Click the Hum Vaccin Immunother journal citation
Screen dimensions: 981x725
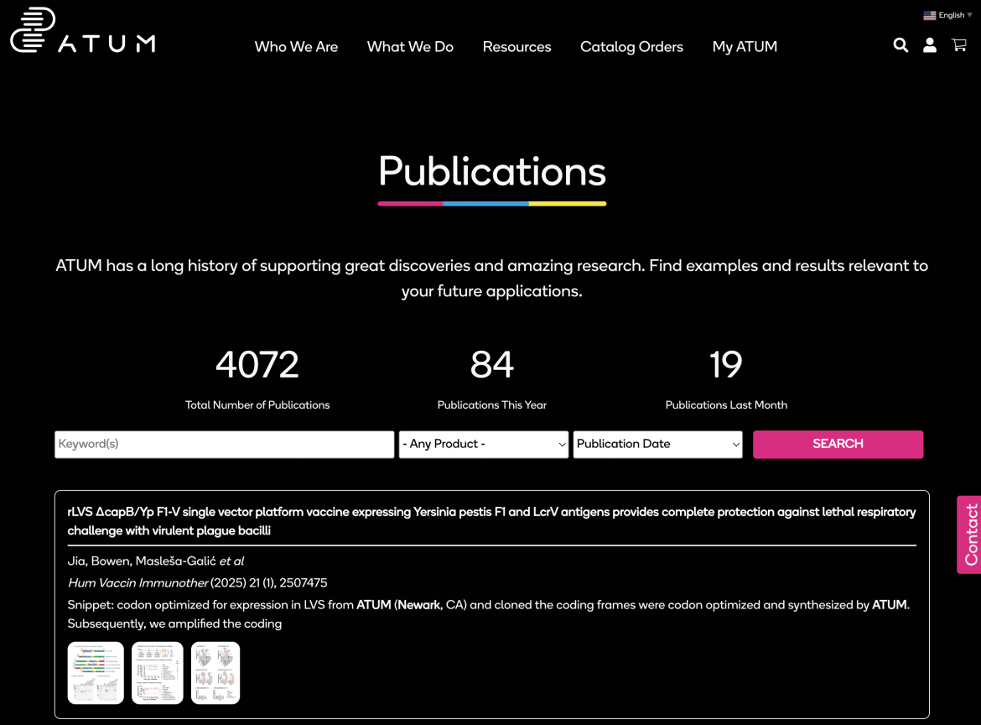pyautogui.click(x=197, y=583)
